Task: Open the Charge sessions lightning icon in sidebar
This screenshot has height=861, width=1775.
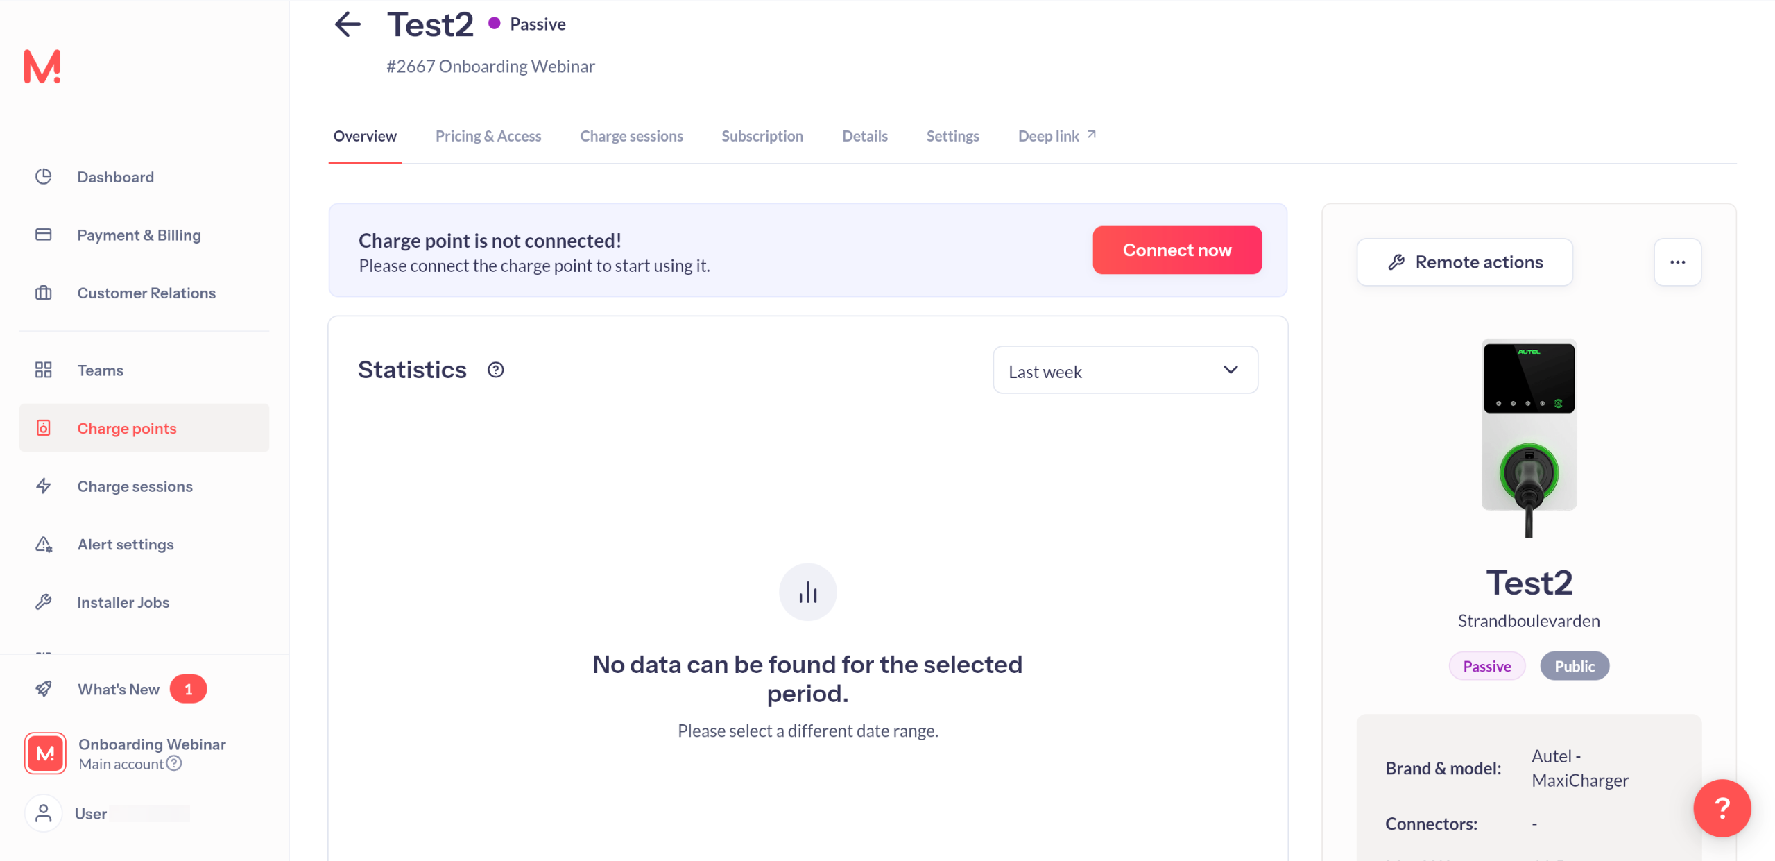Action: click(x=44, y=486)
